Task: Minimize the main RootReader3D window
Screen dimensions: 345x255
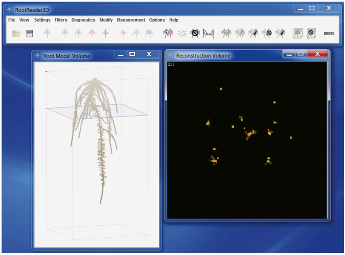Action: 301,9
